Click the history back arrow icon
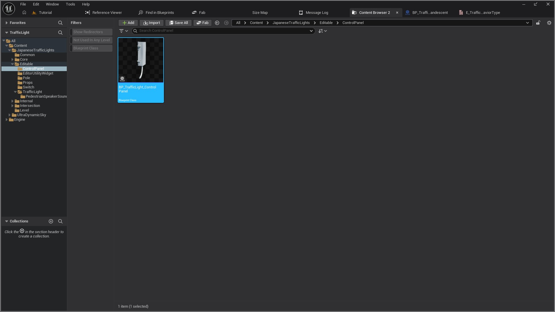Screen dimensions: 555x312 pyautogui.click(x=217, y=23)
